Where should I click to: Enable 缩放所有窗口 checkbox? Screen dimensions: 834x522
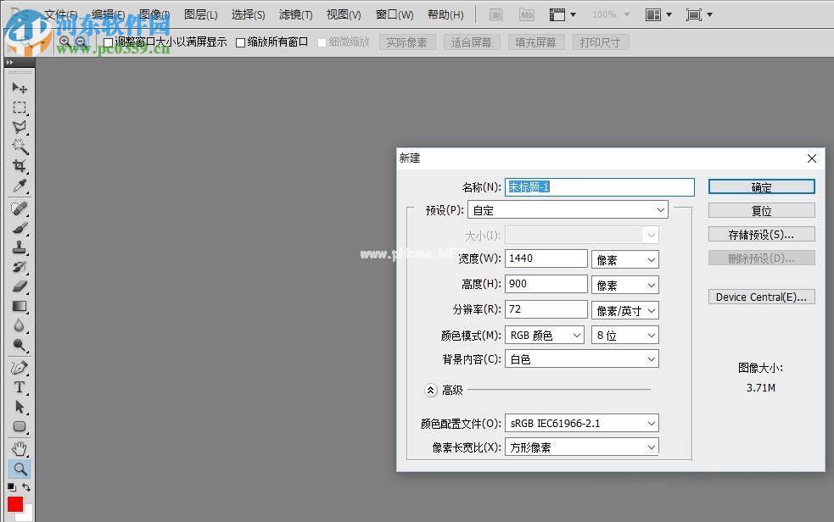tap(238, 42)
